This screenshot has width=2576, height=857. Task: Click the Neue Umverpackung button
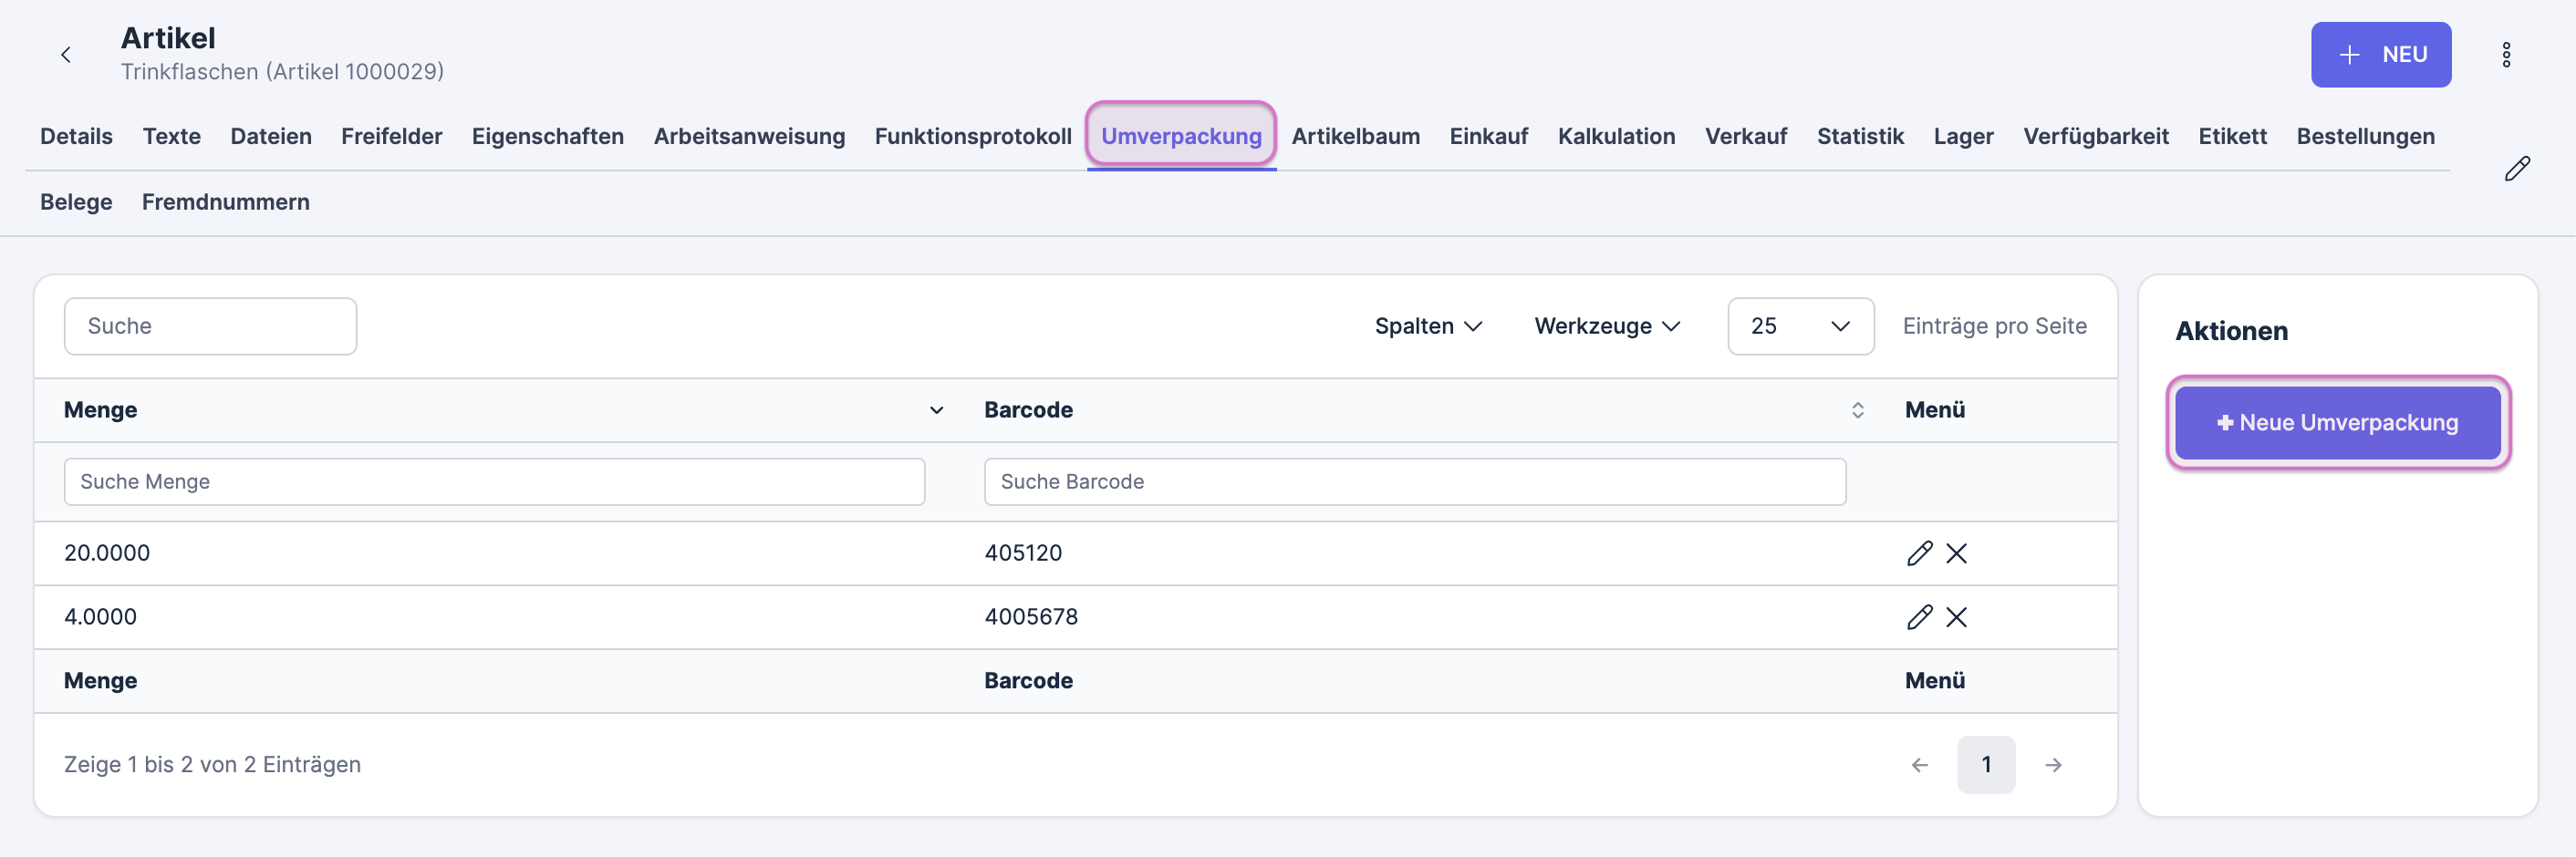pyautogui.click(x=2337, y=423)
